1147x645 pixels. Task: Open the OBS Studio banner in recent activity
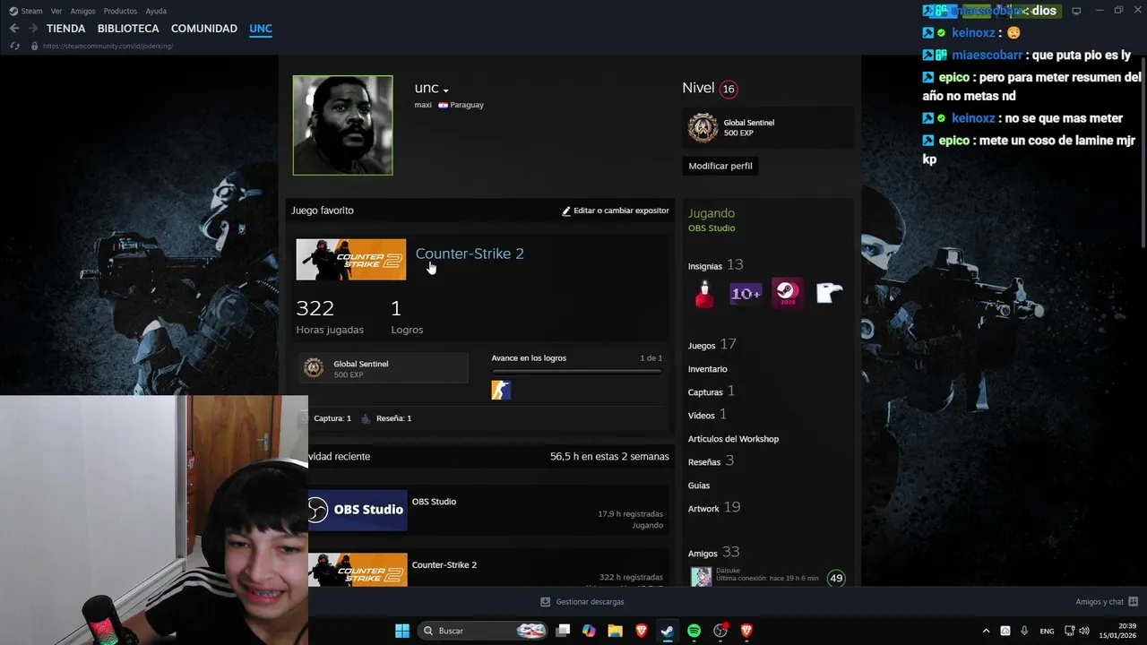(x=358, y=510)
